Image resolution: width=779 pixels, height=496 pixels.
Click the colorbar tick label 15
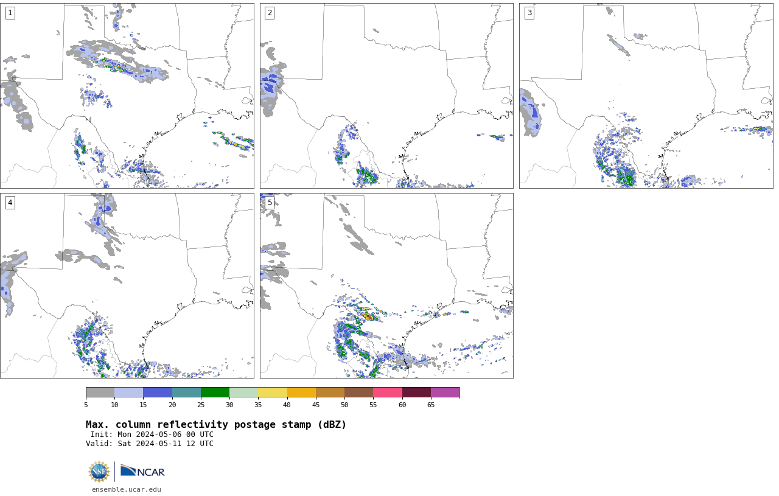(143, 405)
